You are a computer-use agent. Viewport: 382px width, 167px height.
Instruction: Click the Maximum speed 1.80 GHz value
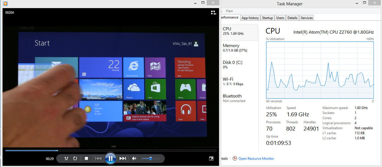coord(361,108)
